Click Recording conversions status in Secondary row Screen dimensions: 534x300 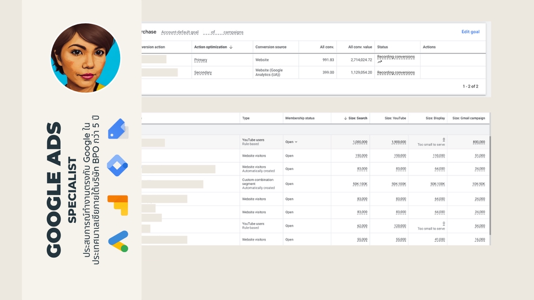click(395, 72)
